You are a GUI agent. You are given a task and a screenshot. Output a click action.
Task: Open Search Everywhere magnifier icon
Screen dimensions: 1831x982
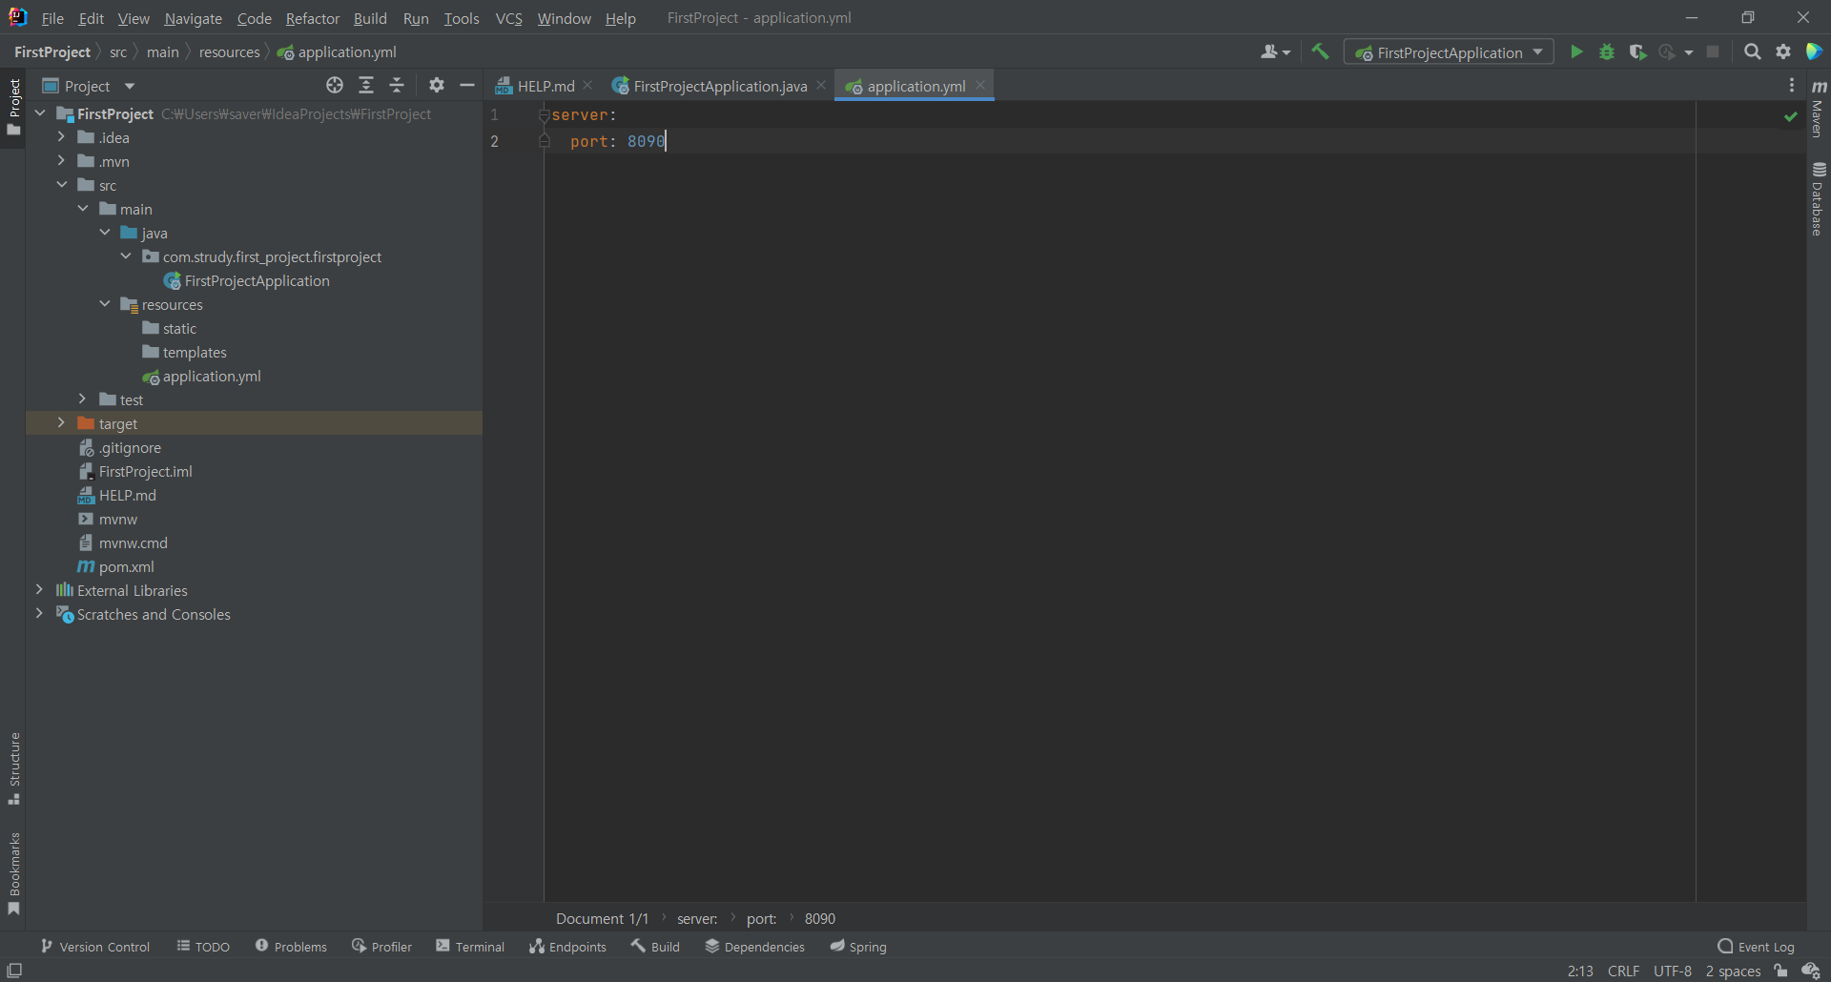[1752, 52]
